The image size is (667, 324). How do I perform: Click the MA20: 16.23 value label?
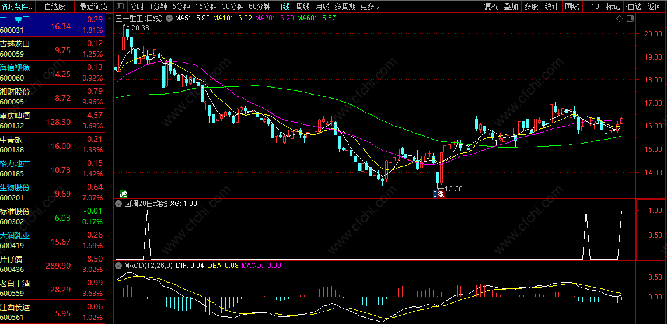274,18
